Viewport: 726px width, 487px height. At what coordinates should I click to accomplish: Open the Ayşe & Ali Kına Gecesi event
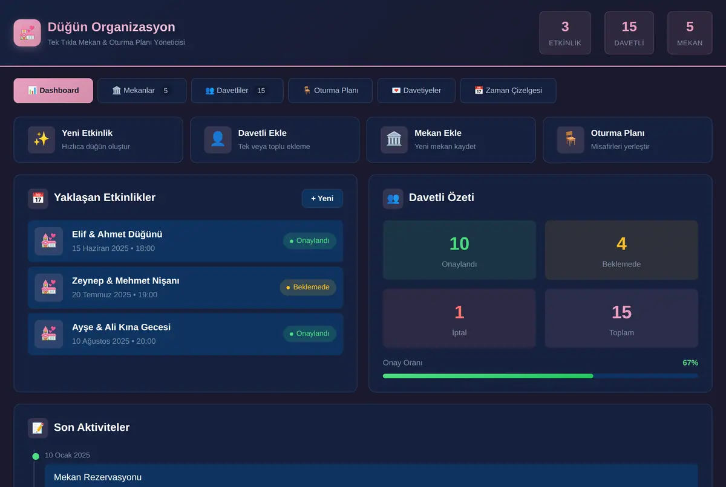coord(186,334)
